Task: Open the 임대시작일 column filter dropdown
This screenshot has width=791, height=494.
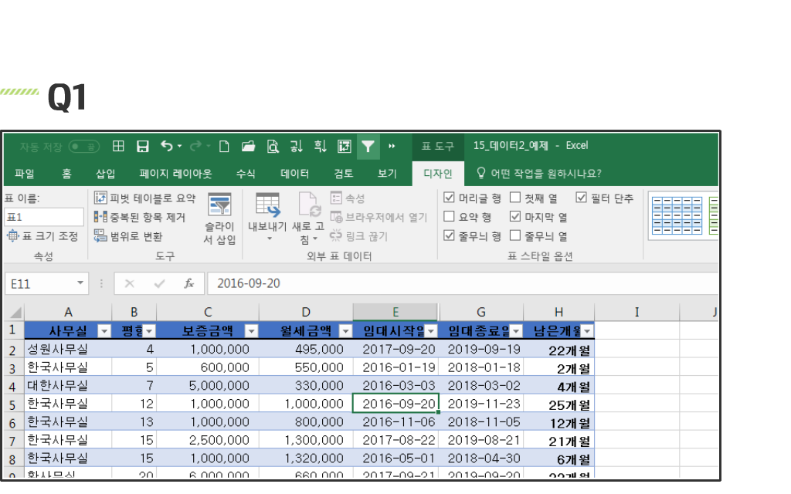Action: (x=431, y=331)
